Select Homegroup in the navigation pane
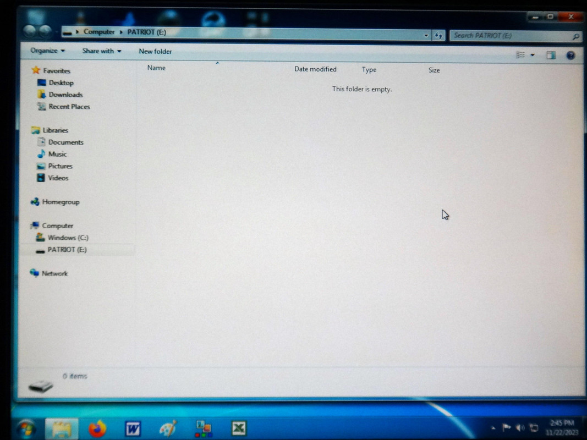The width and height of the screenshot is (587, 440). coord(61,202)
